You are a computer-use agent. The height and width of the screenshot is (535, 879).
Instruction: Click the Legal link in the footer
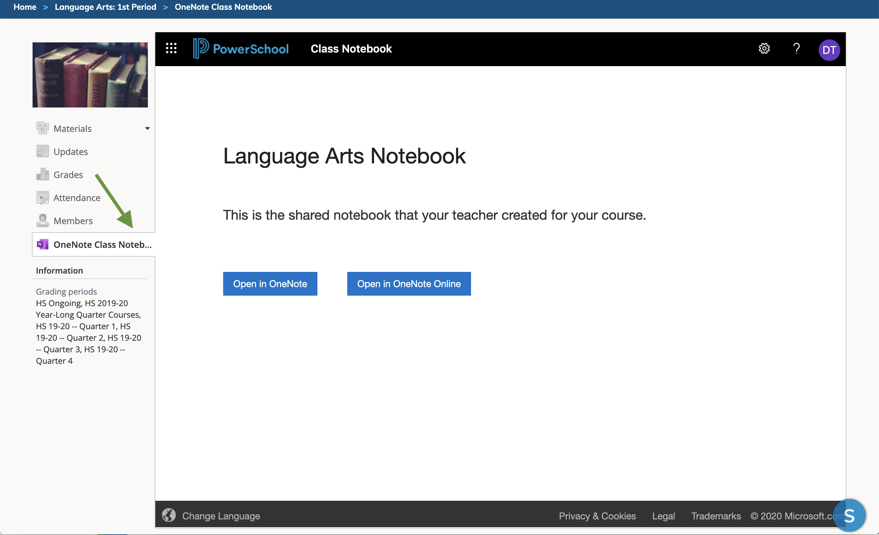pos(663,515)
